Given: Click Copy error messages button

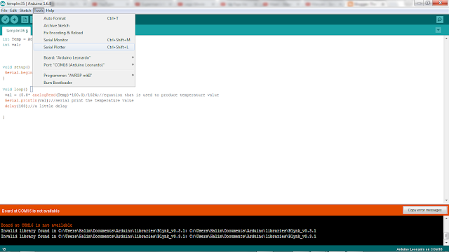Looking at the screenshot, I should coord(424,210).
